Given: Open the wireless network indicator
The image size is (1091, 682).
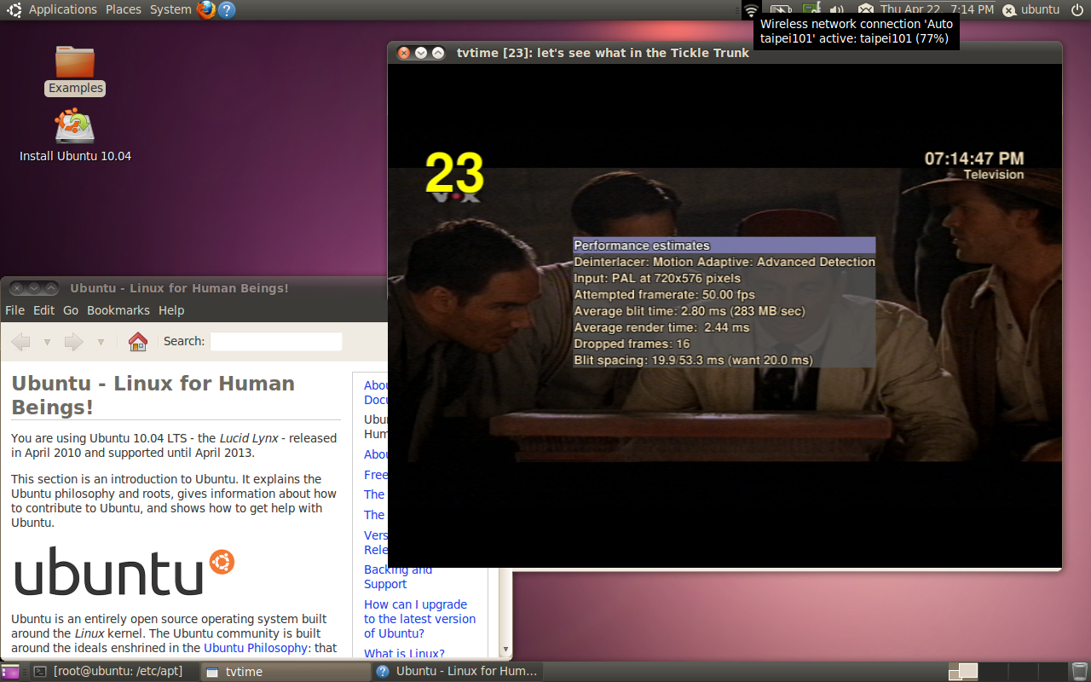Looking at the screenshot, I should pyautogui.click(x=751, y=9).
